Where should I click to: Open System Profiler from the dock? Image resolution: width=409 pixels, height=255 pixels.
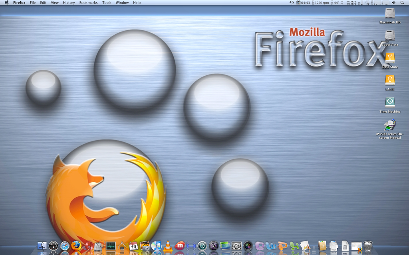(x=122, y=245)
